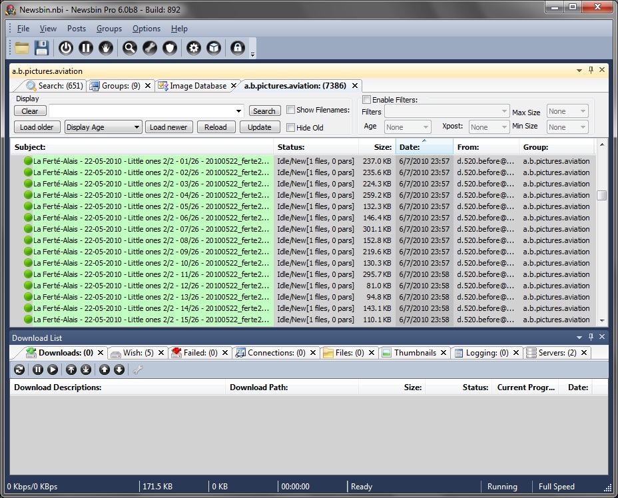Pause downloads using the main toolbar pause icon

[85, 47]
